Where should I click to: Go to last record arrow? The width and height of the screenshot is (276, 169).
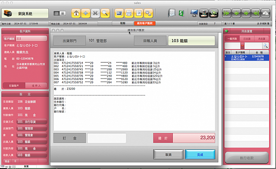[256, 13]
